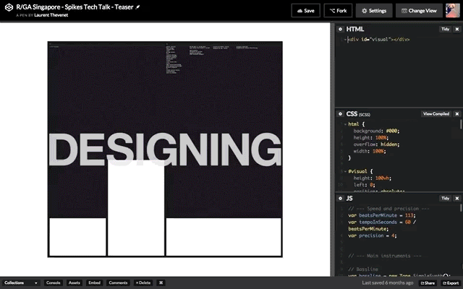Viewport: 463px width, 289px height.
Task: View Compiled CSS
Action: click(x=436, y=114)
